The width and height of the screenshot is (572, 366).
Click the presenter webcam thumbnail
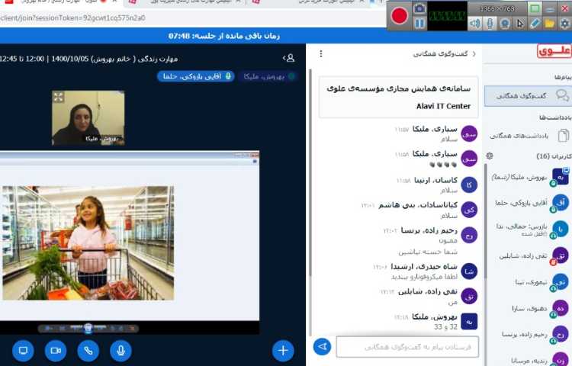tap(88, 117)
